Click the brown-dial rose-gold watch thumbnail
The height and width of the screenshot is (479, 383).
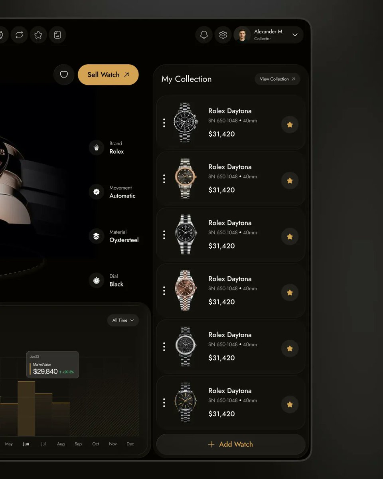[x=186, y=290]
